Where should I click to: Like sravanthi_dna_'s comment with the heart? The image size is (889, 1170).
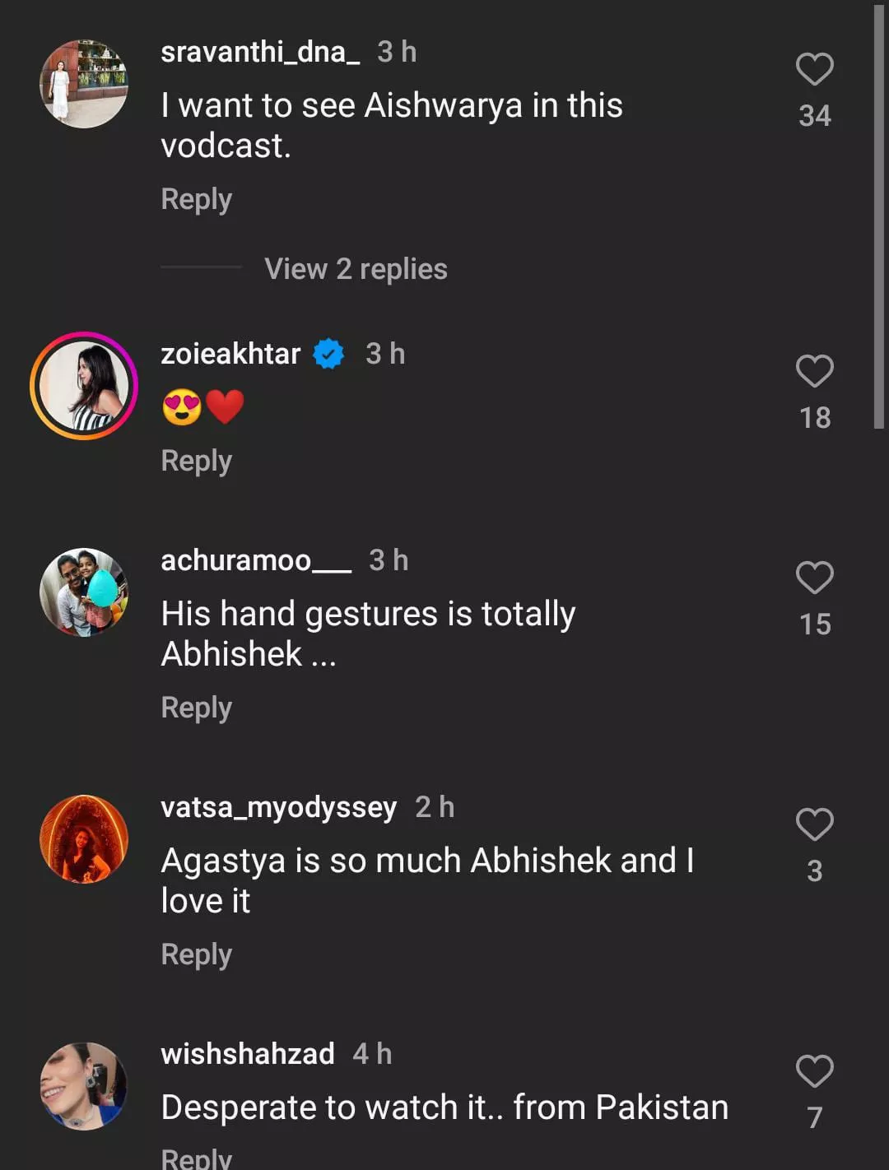(x=814, y=69)
